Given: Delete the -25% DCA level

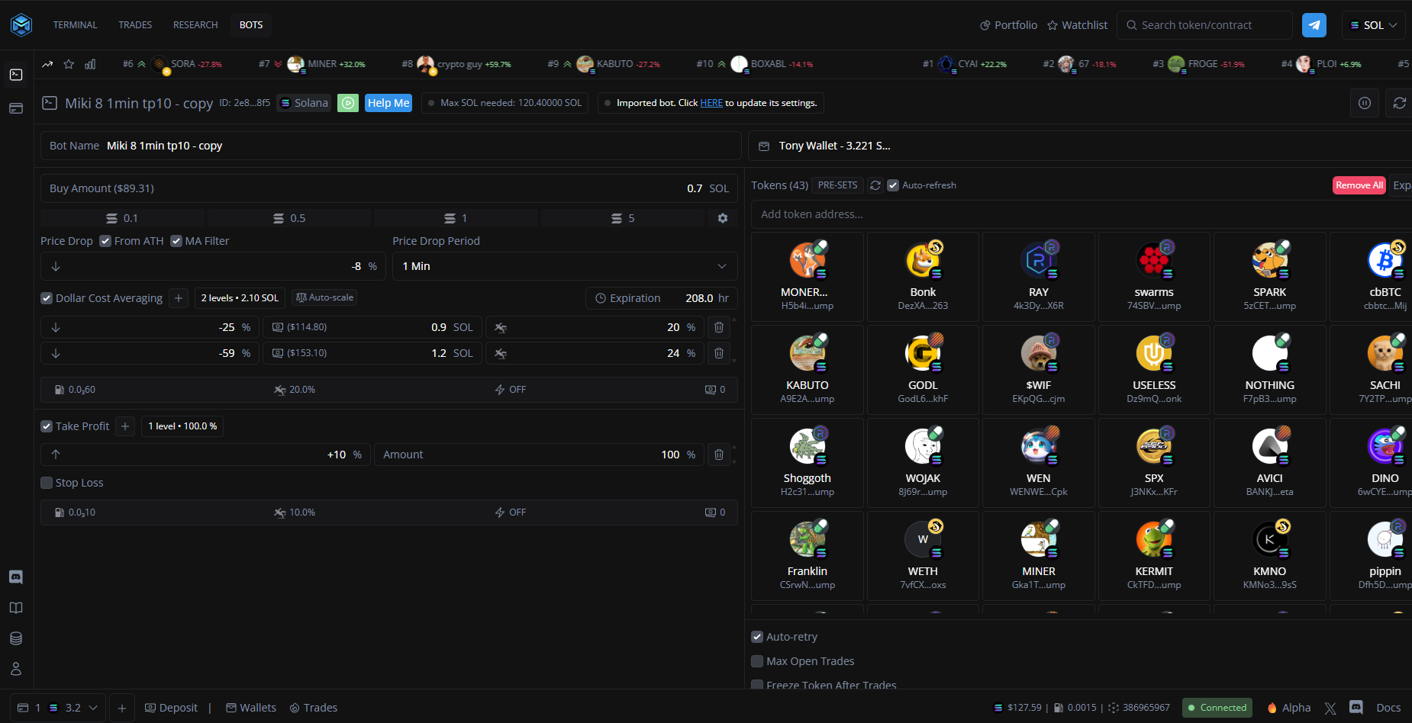Looking at the screenshot, I should point(718,327).
